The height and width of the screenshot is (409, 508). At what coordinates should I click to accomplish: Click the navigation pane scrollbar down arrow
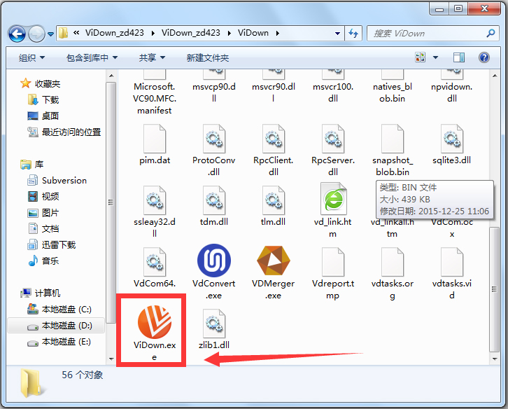pos(111,359)
